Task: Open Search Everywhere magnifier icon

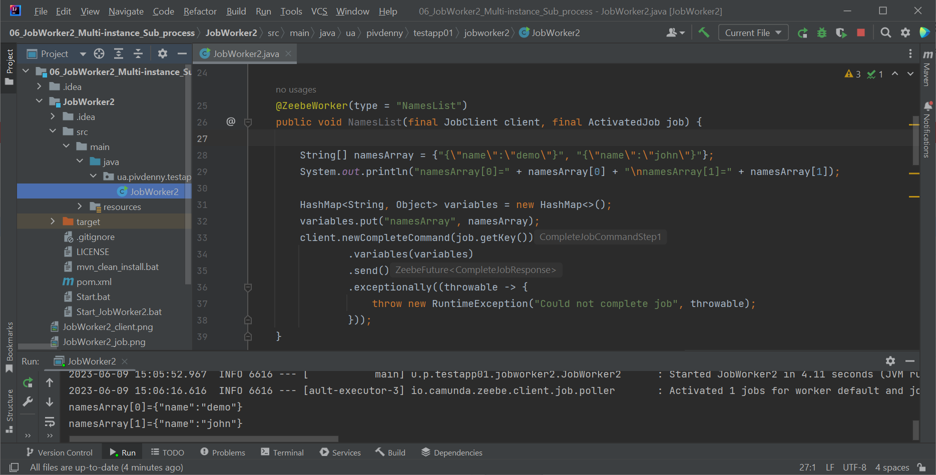Action: pos(885,33)
